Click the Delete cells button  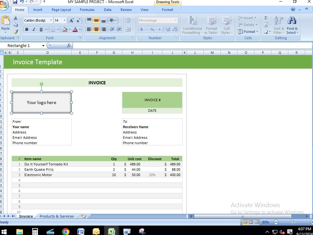point(248,25)
